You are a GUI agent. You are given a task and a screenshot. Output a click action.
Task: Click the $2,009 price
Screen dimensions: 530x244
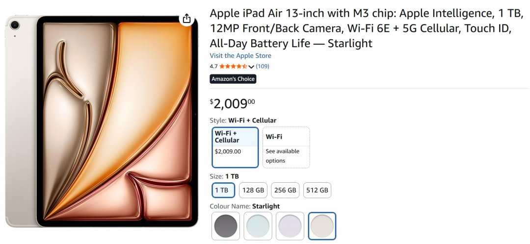coord(233,103)
